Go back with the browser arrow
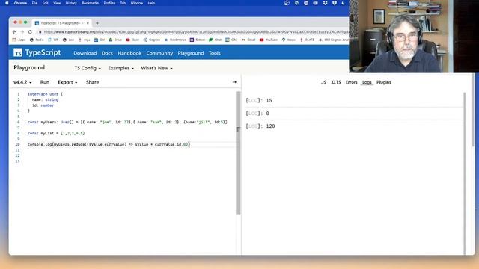This screenshot has width=479, height=269. (x=14, y=31)
